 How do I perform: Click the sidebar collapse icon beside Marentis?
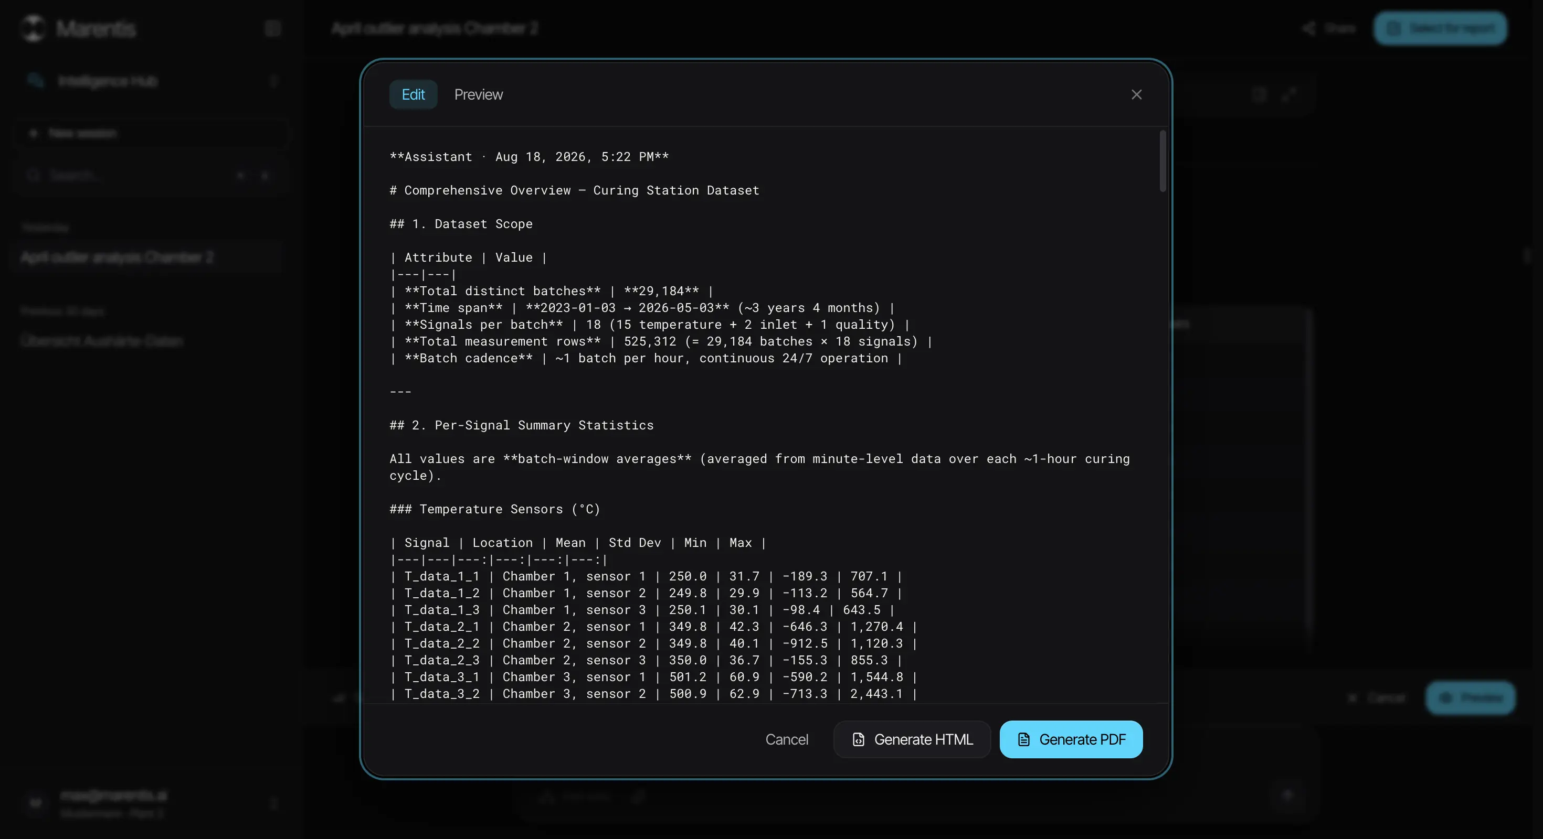tap(272, 28)
